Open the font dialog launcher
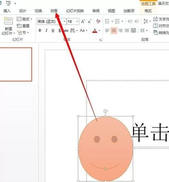This screenshot has width=169, height=182. point(101,40)
